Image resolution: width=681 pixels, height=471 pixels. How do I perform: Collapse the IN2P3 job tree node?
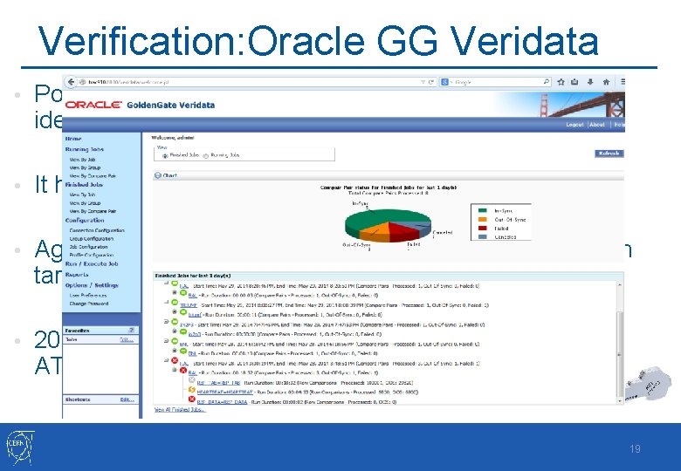(167, 322)
